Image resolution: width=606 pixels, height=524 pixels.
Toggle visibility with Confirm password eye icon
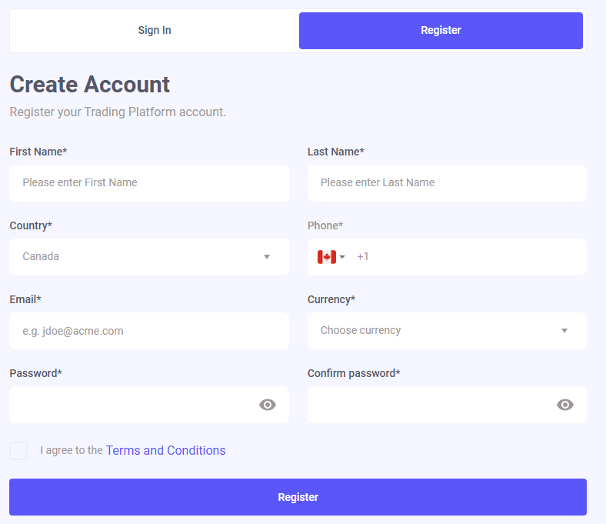[x=565, y=405]
